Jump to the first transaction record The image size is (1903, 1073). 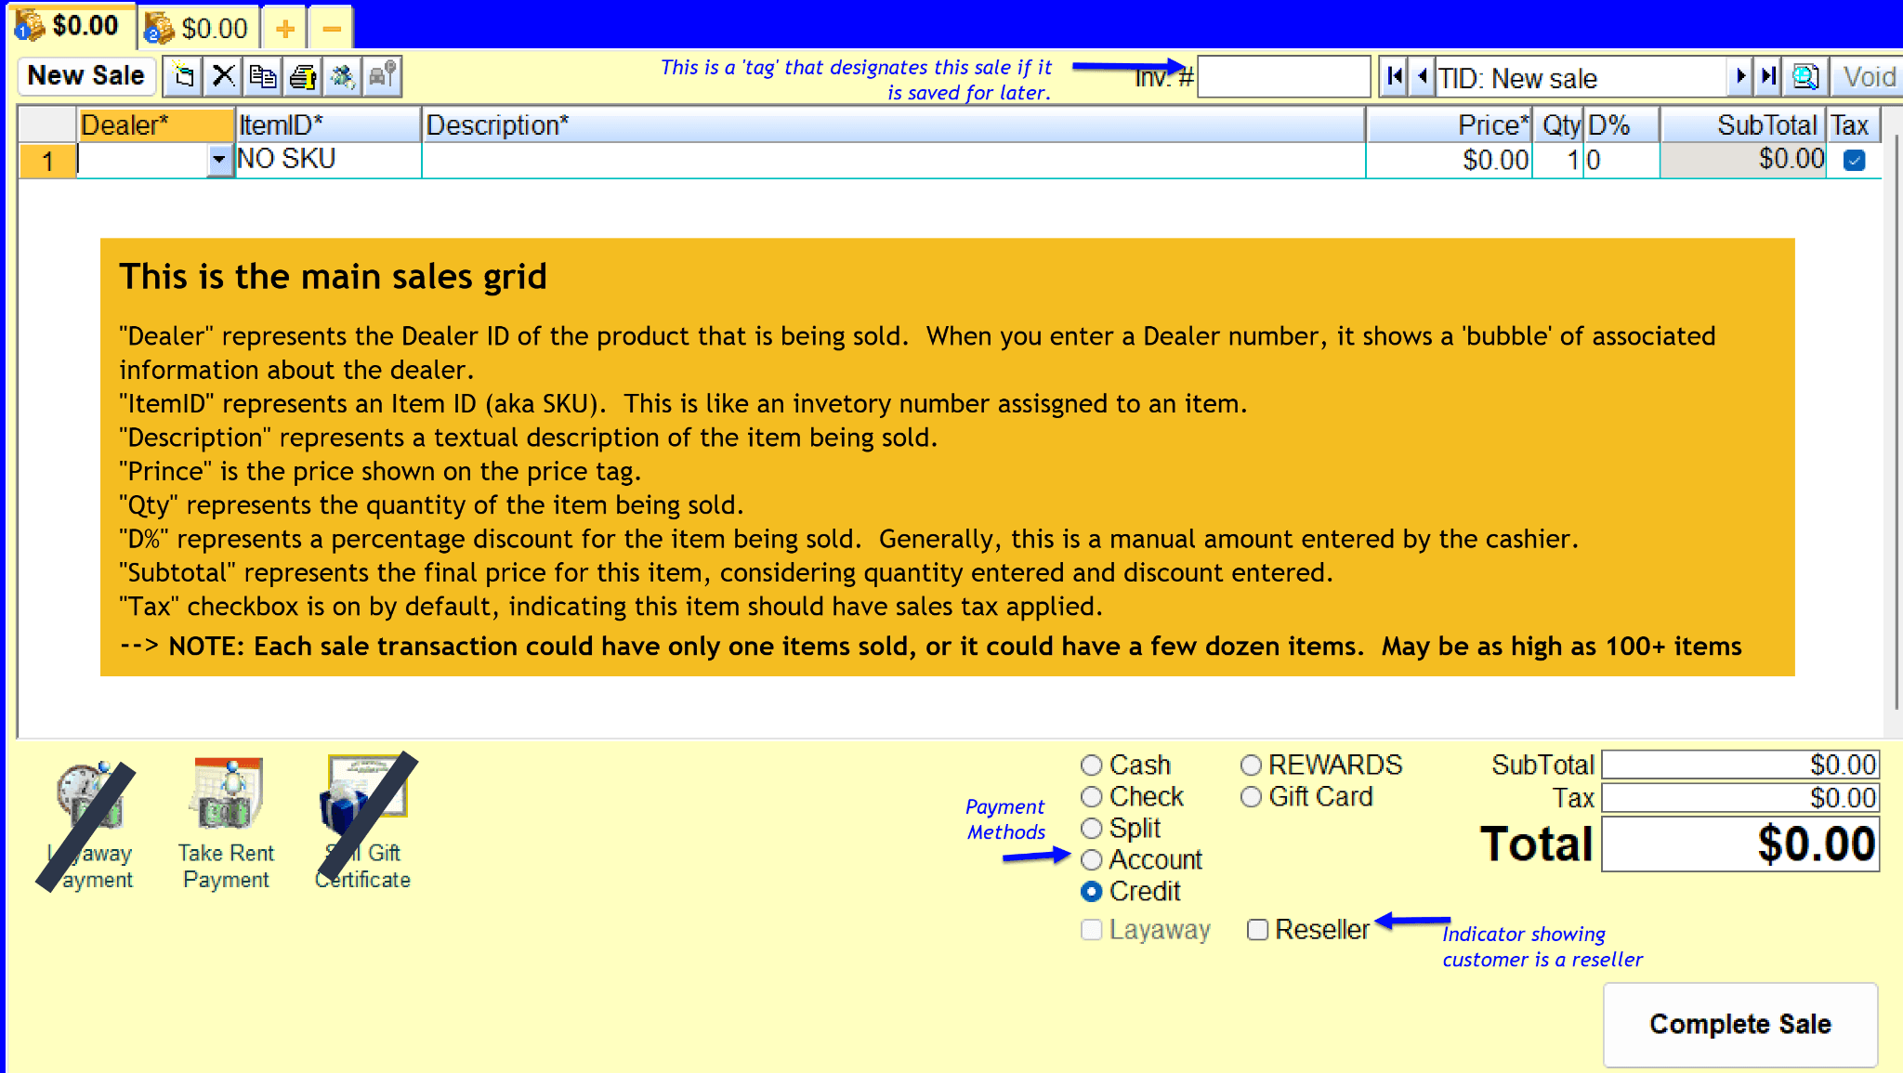point(1394,76)
